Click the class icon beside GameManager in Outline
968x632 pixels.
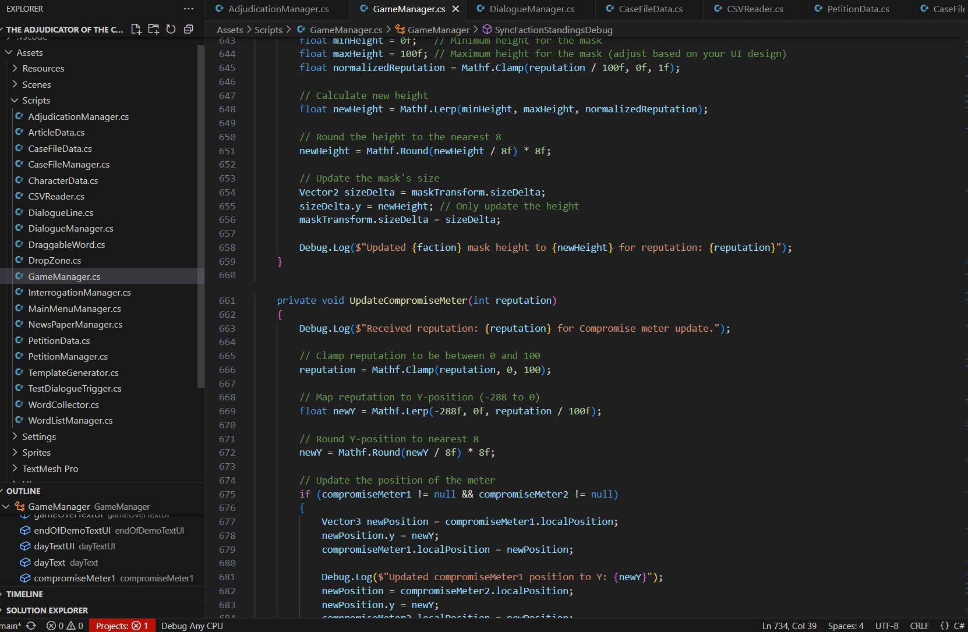20,506
